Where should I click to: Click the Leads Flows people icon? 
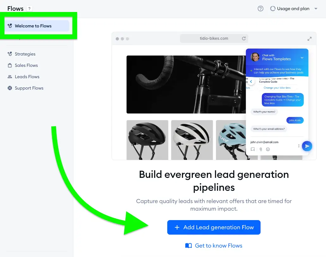[x=10, y=77]
